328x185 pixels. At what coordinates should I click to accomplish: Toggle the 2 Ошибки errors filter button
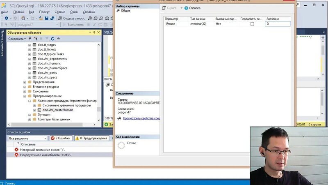61,138
